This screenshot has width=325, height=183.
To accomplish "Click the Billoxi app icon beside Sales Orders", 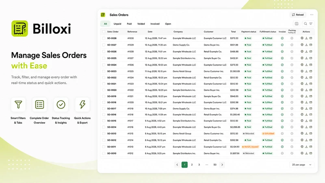I will (103, 15).
